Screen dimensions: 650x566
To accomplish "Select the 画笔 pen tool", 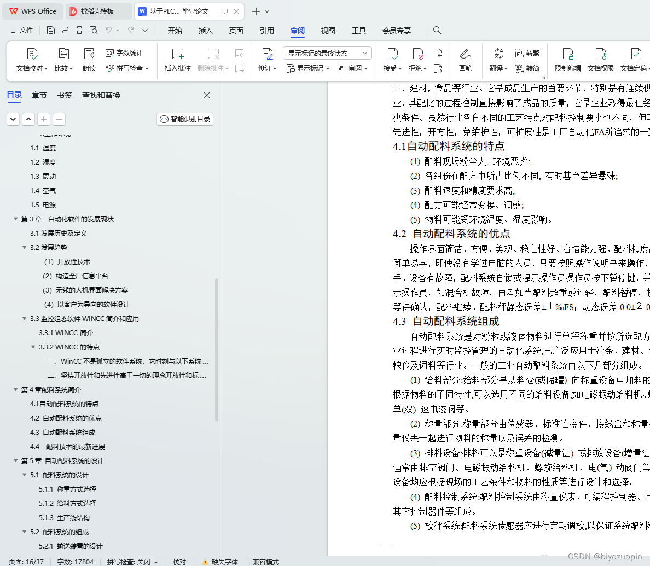I will (x=466, y=60).
